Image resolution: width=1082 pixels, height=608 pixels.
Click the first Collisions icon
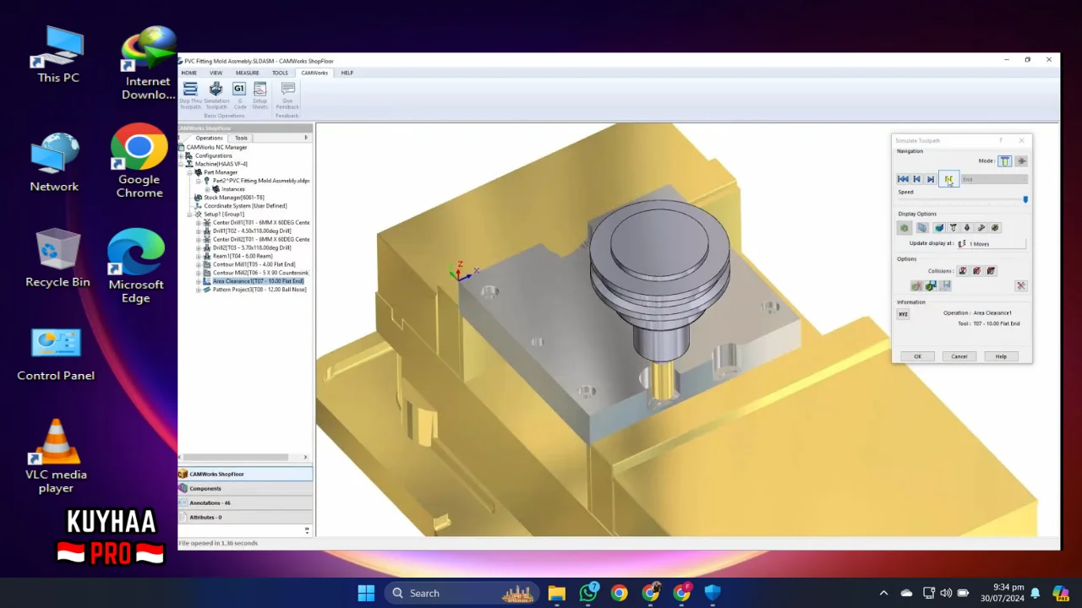963,271
